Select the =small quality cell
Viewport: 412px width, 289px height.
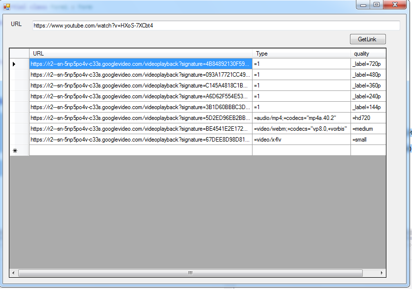(x=368, y=140)
